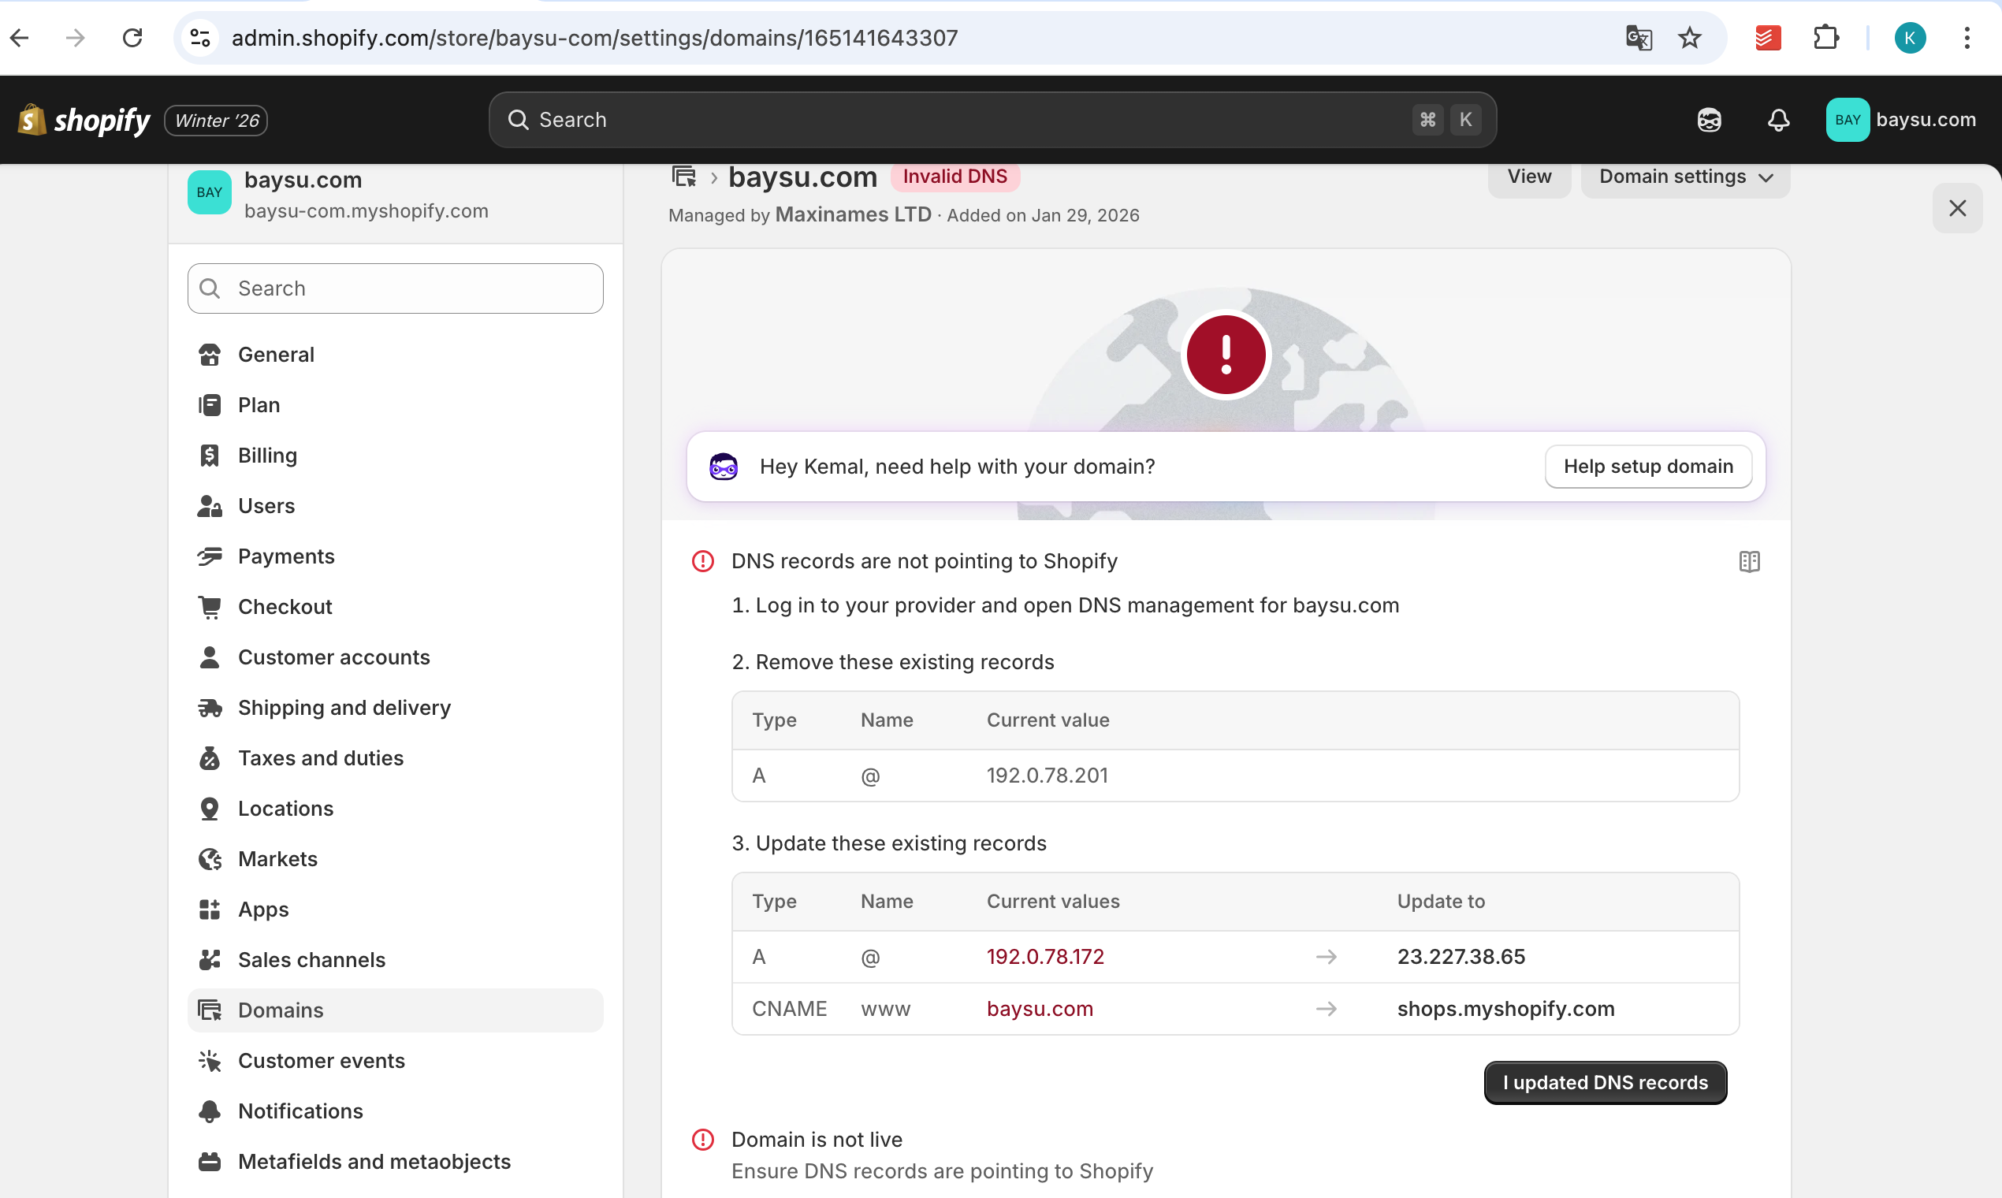Open the General settings section
The width and height of the screenshot is (2002, 1198).
(396, 355)
